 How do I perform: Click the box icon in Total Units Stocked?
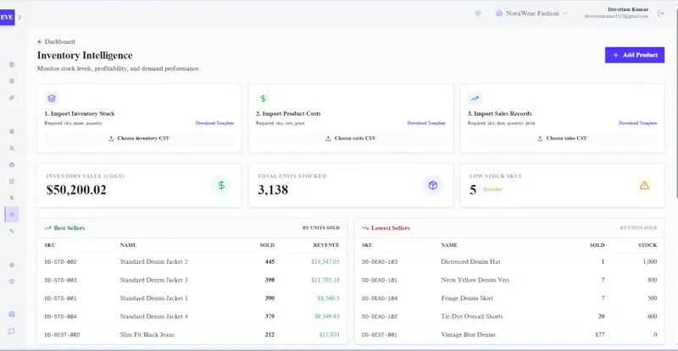[433, 185]
